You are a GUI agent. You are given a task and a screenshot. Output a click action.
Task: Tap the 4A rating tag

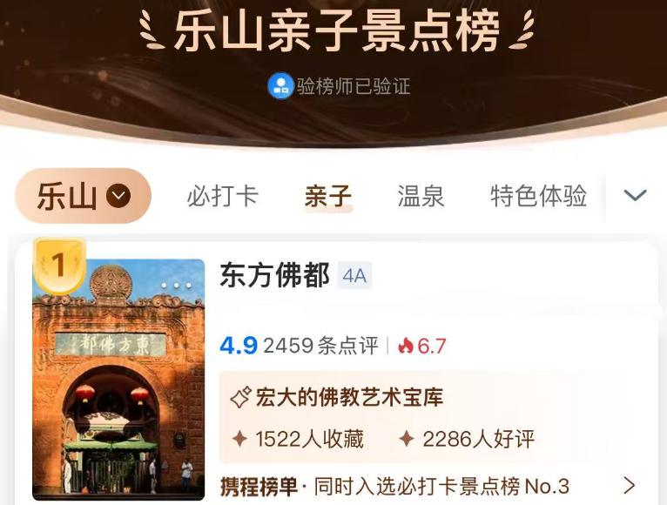354,276
